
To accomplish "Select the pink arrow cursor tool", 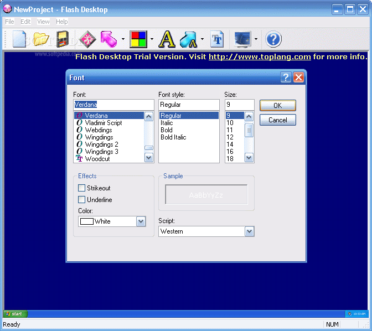I will pyautogui.click(x=108, y=39).
